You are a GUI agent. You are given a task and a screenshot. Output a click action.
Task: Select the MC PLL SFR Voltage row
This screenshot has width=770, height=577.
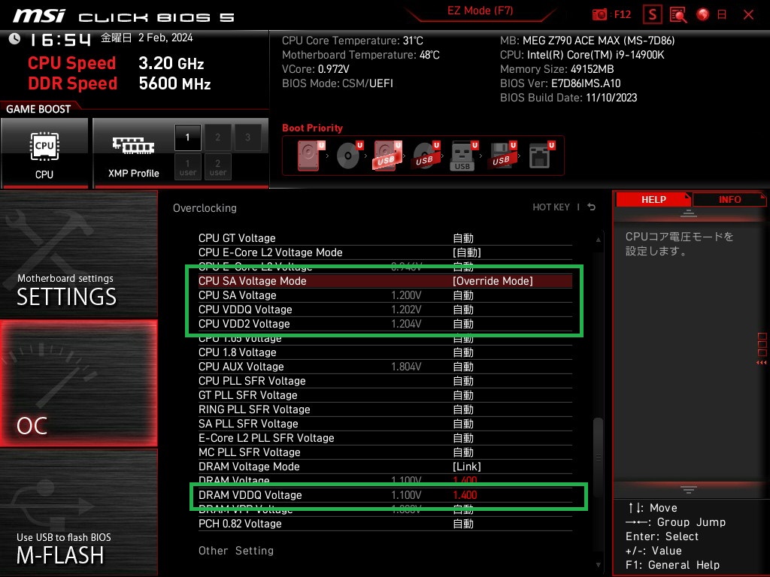[x=385, y=452]
